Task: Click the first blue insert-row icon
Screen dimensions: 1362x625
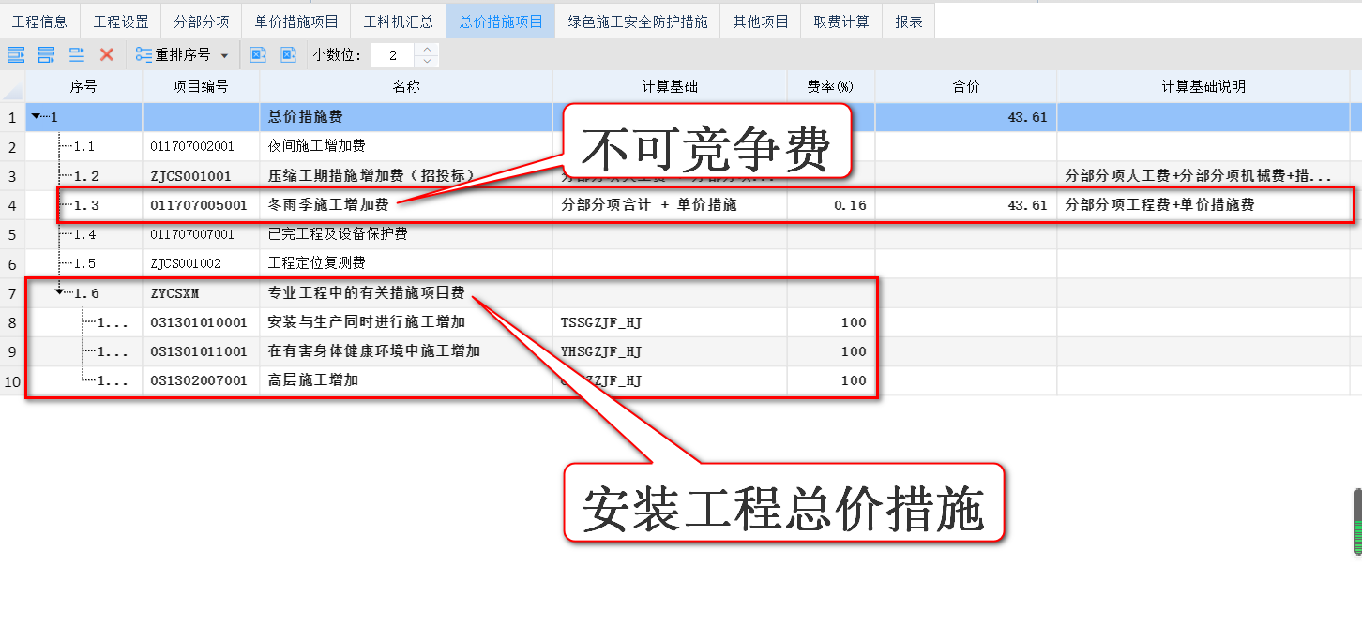Action: click(16, 55)
